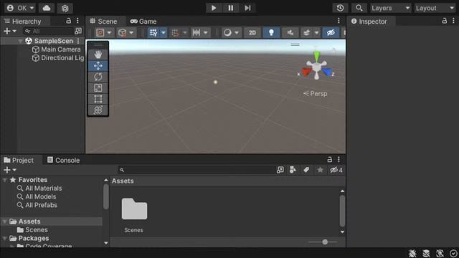This screenshot has width=459, height=258.
Task: Open the grid visibility options dropdown arrow
Action: click(x=164, y=33)
